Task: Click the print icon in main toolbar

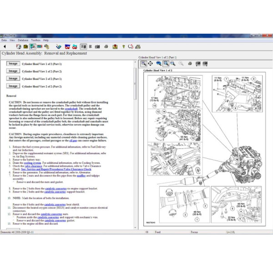Action: [x=106, y=46]
